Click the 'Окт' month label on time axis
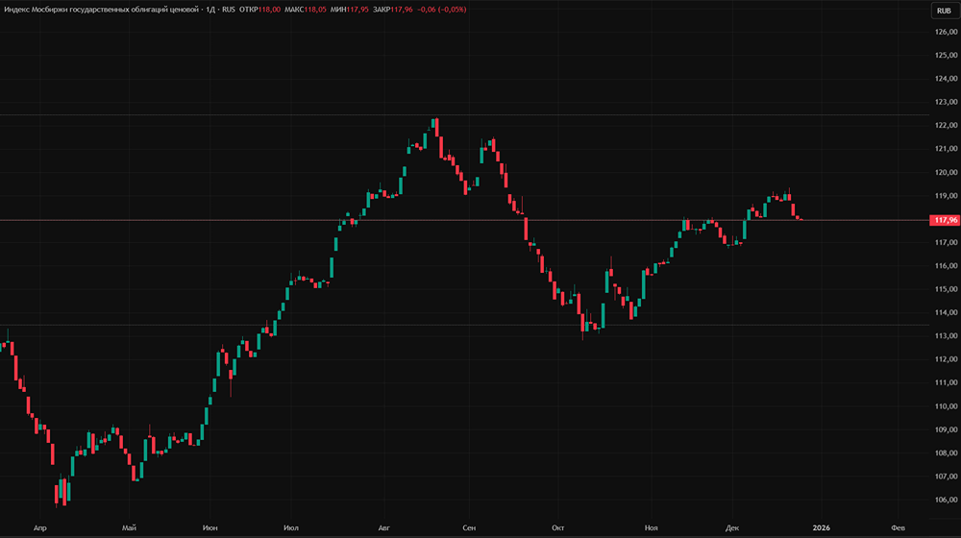 click(557, 527)
